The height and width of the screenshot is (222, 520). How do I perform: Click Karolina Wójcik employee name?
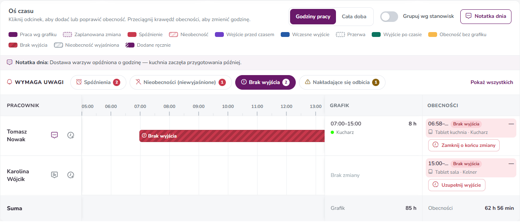coord(18,175)
